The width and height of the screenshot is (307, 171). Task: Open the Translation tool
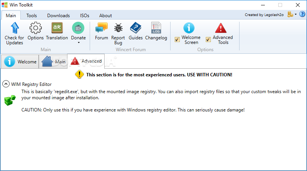(57, 28)
